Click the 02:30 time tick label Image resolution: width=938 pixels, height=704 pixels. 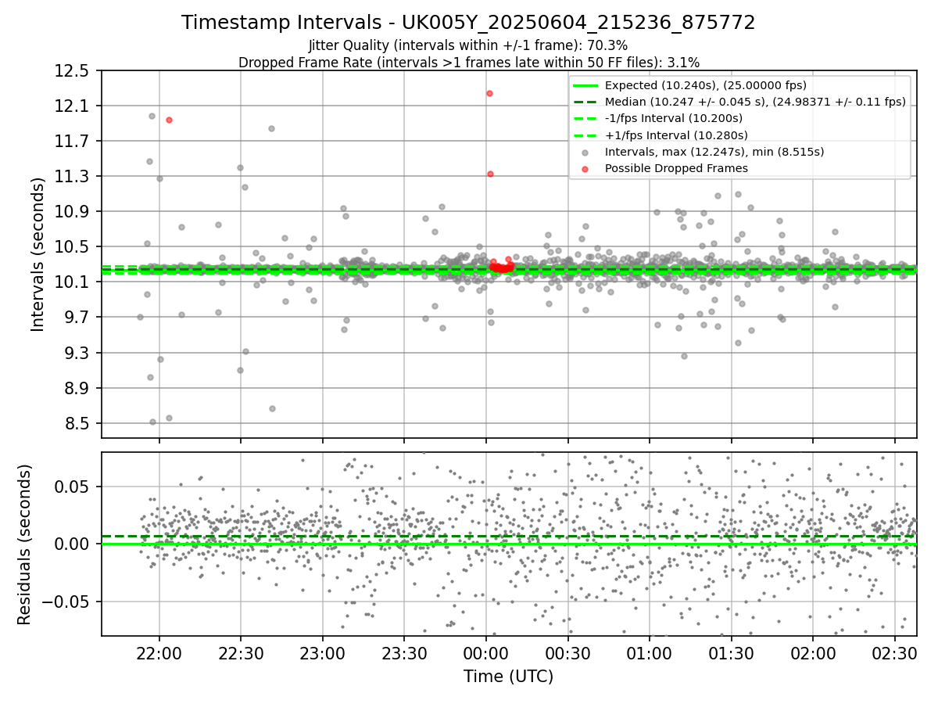tap(894, 653)
